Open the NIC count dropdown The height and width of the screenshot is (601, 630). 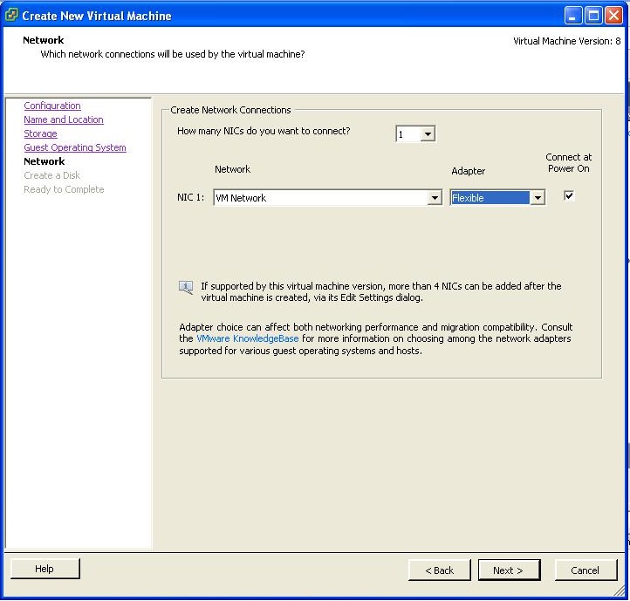(427, 134)
